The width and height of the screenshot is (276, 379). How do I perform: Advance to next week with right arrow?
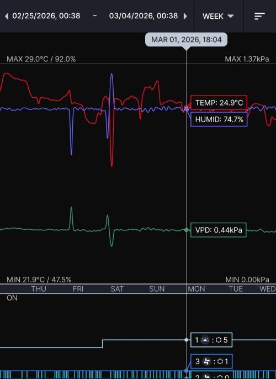click(185, 16)
